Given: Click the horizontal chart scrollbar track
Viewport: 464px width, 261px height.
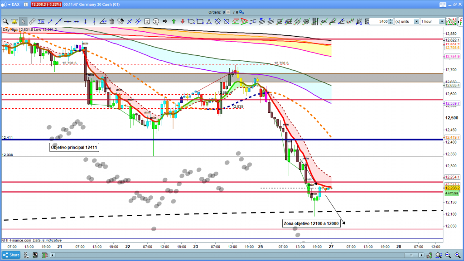Looking at the screenshot, I should [x=227, y=255].
